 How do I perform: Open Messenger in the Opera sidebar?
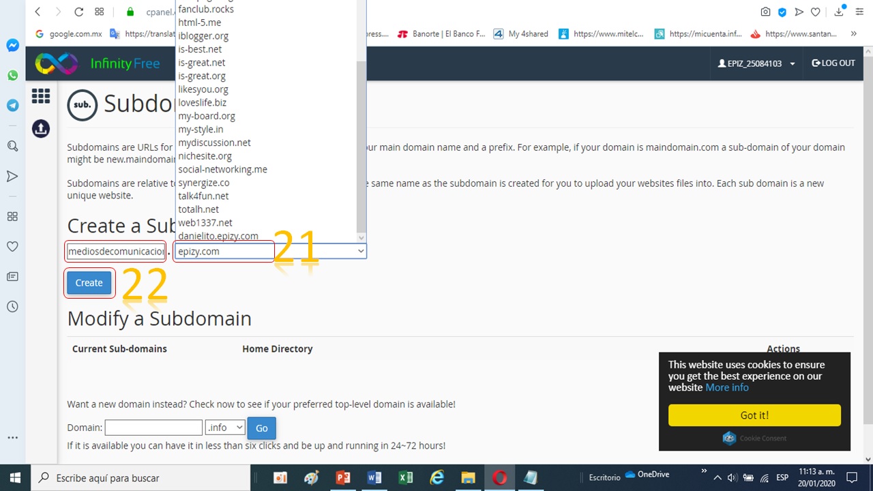[x=12, y=46]
